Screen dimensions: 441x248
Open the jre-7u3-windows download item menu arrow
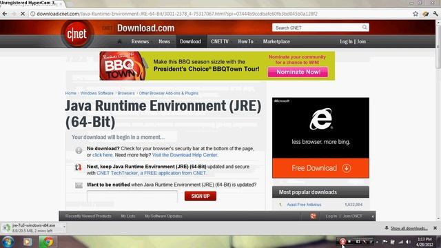tap(64, 227)
